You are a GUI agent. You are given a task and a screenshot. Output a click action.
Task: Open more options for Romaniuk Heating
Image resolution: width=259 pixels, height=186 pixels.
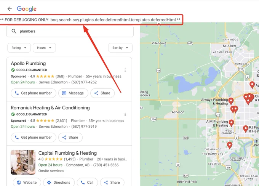[125, 114]
